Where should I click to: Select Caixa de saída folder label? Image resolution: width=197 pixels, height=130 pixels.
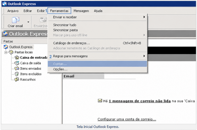pyautogui.click(x=31, y=63)
